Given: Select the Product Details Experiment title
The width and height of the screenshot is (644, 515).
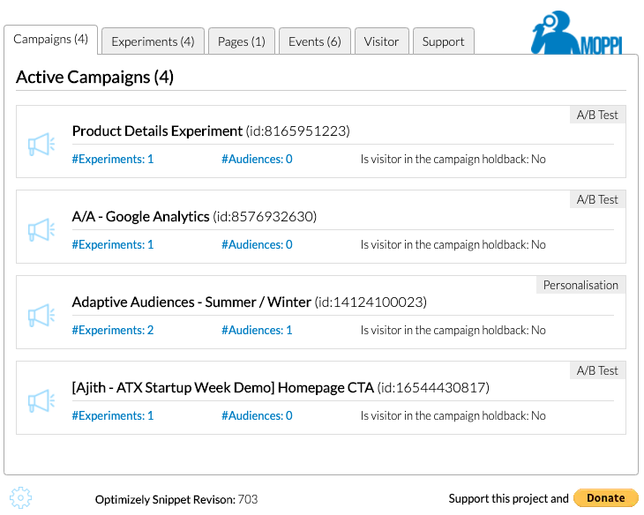Looking at the screenshot, I should [x=157, y=131].
